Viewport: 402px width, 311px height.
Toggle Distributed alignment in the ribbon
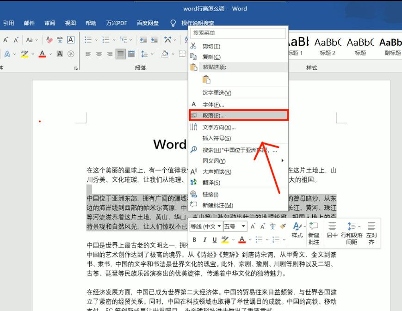pos(131,54)
